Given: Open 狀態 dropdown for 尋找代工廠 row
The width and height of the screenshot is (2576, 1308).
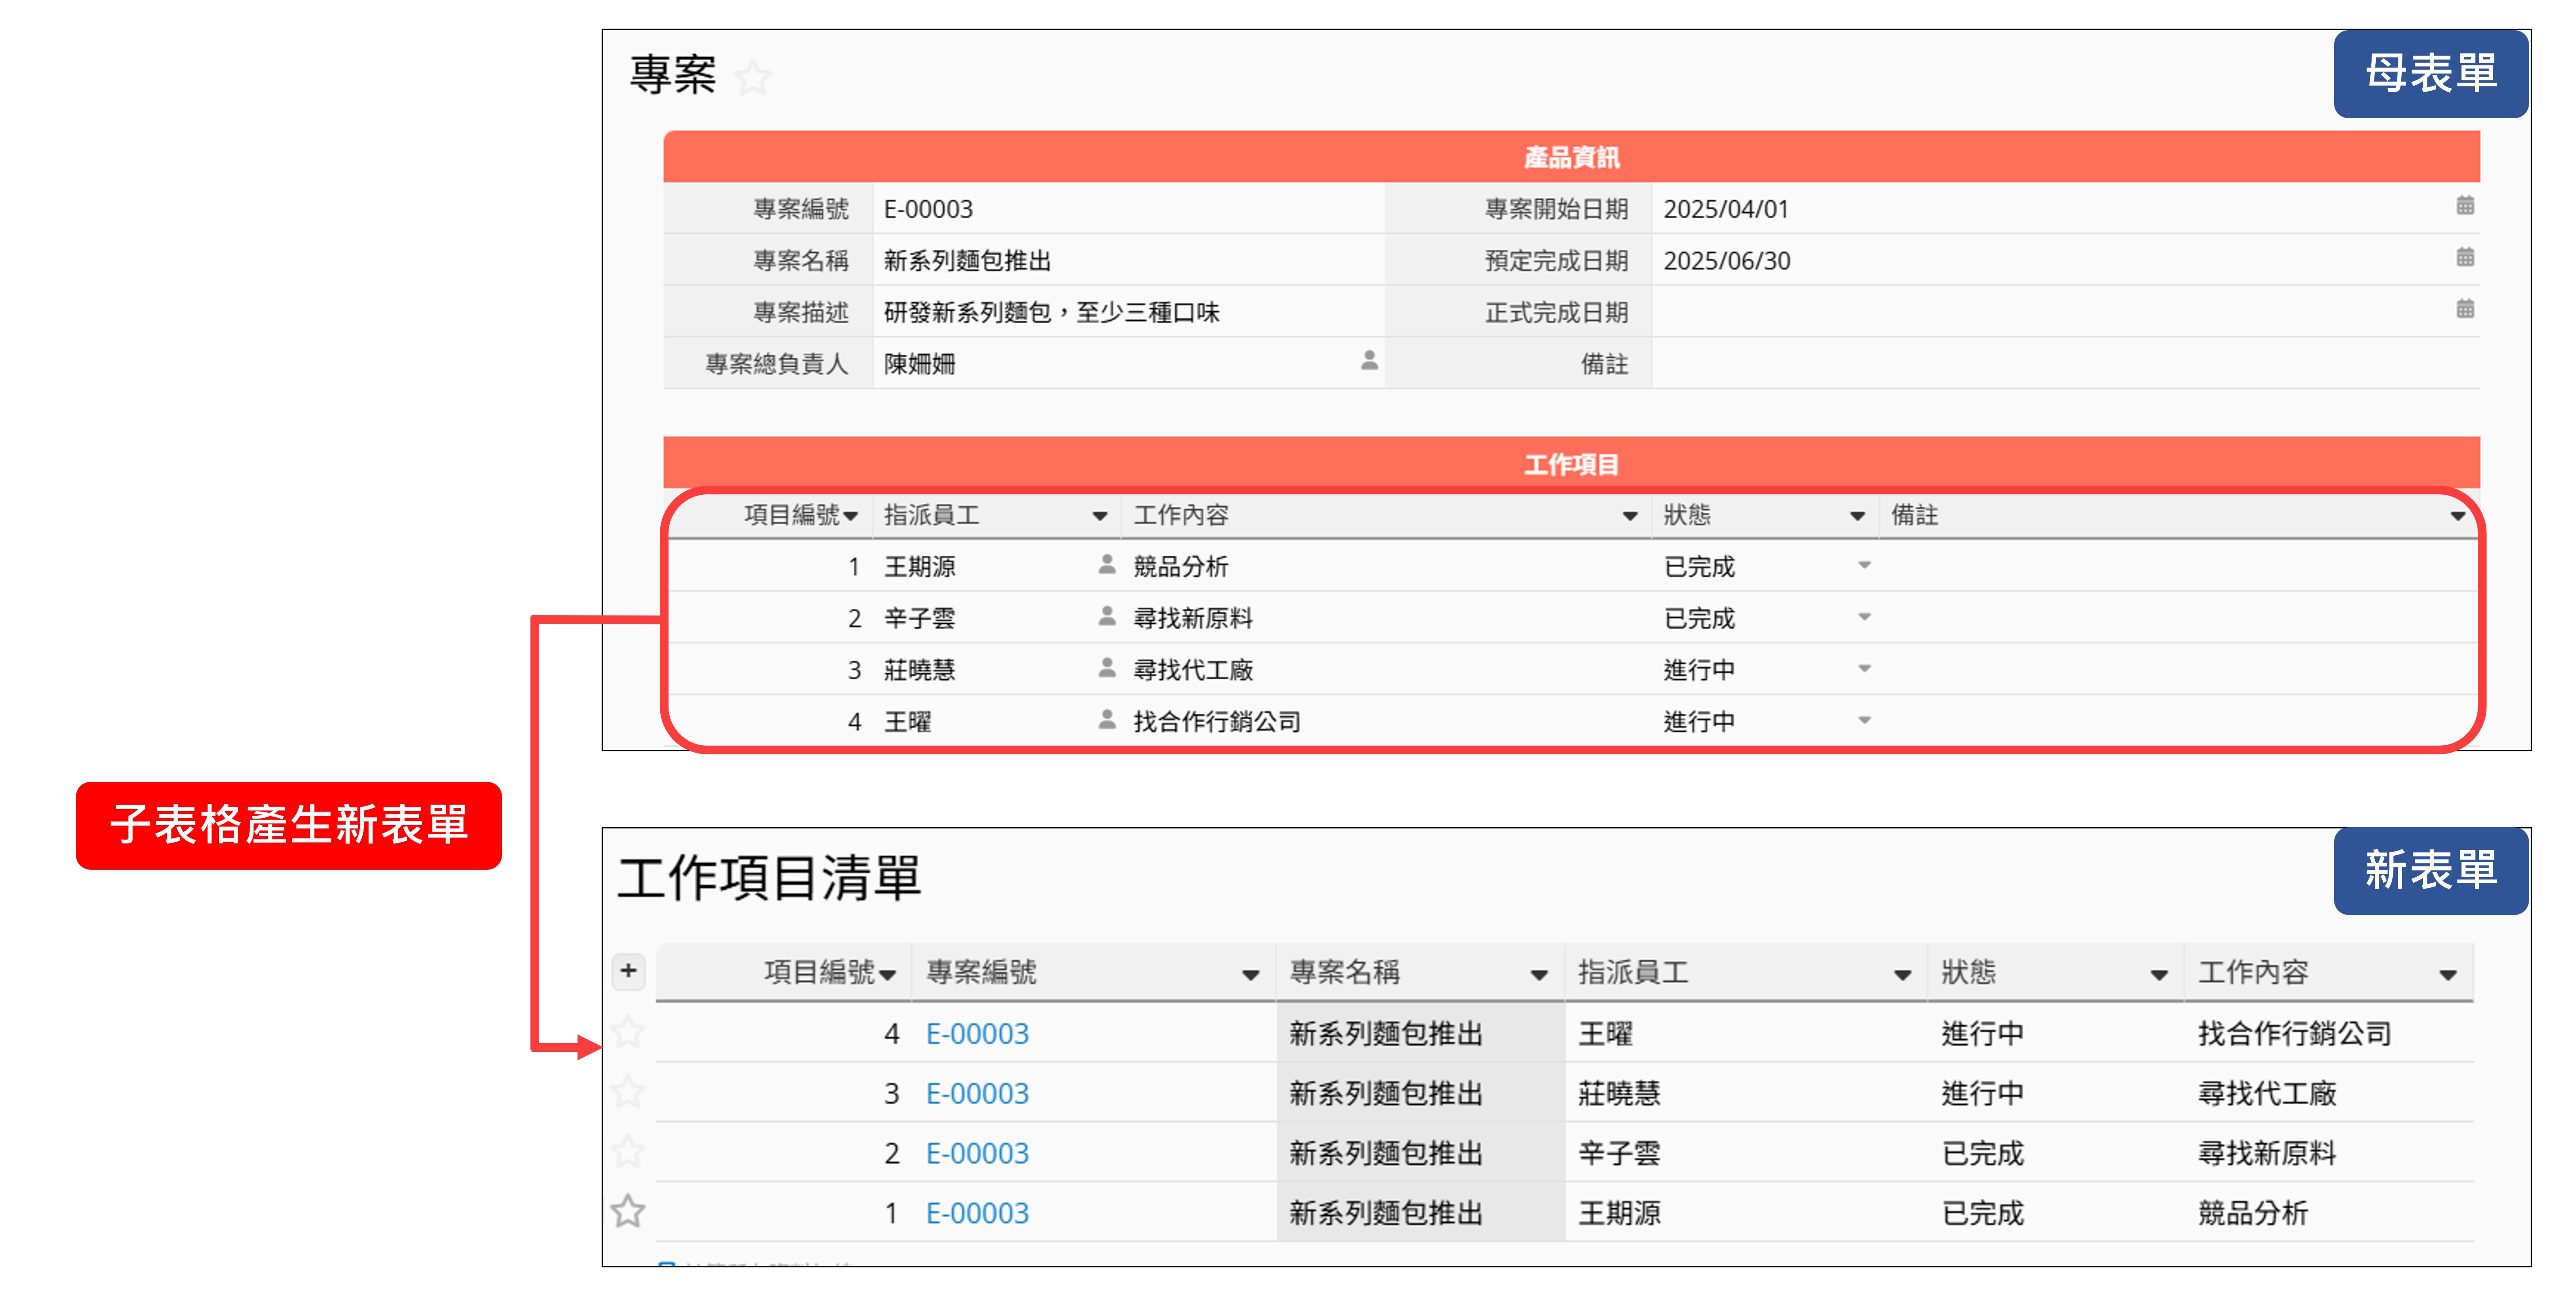Looking at the screenshot, I should 1864,669.
